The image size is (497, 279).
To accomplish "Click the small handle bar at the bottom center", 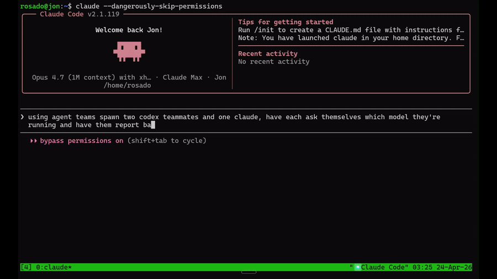I will pos(249,272).
